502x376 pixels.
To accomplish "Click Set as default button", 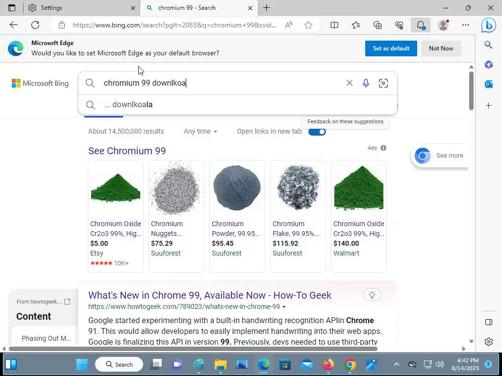I will coord(391,48).
